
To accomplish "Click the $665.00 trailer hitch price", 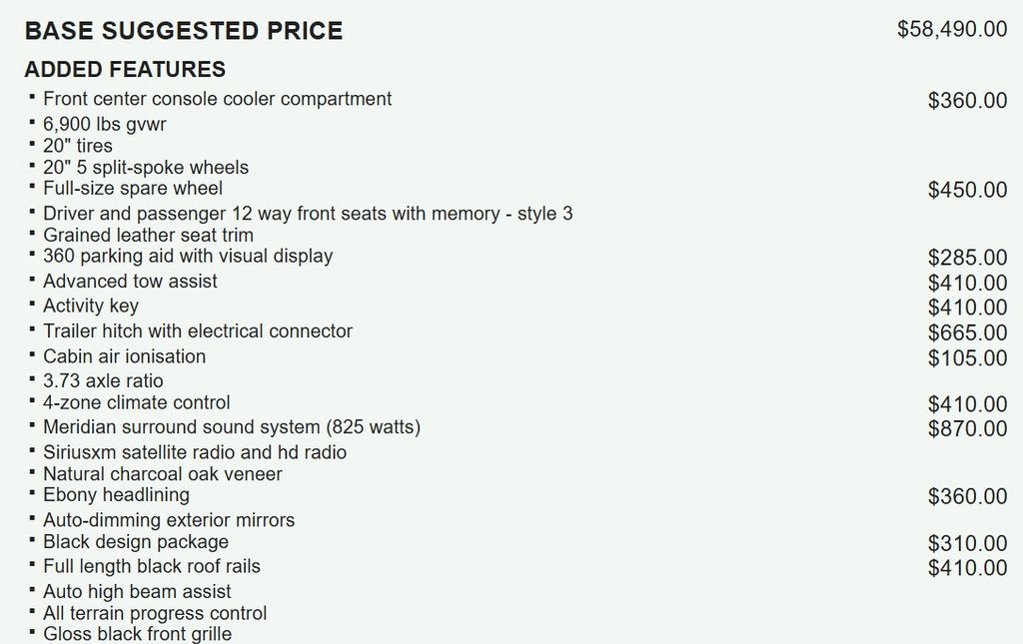I will pos(967,333).
